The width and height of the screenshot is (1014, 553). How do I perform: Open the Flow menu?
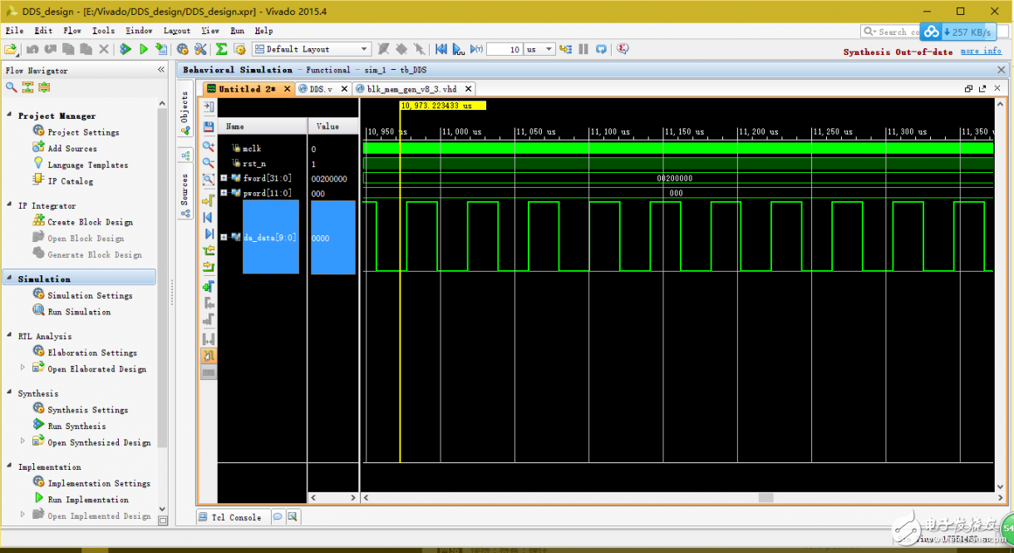point(72,30)
